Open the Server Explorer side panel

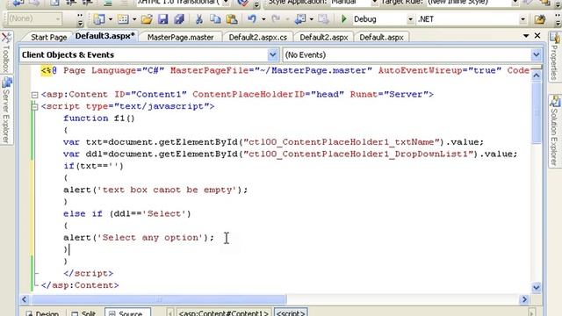click(6, 110)
